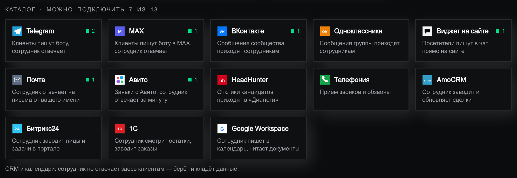Click the ВКонтакте green connected indicator
Image resolution: width=517 pixels, height=178 pixels.
click(292, 31)
